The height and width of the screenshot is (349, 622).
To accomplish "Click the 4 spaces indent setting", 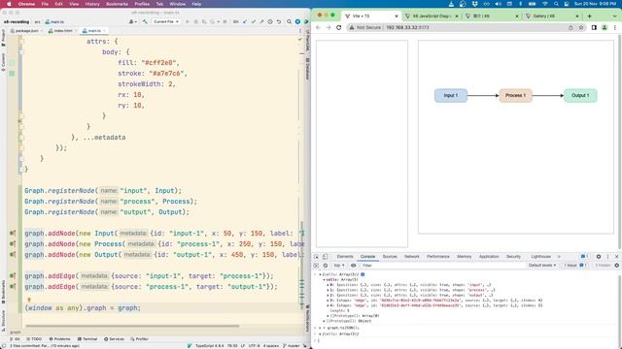I will (271, 346).
